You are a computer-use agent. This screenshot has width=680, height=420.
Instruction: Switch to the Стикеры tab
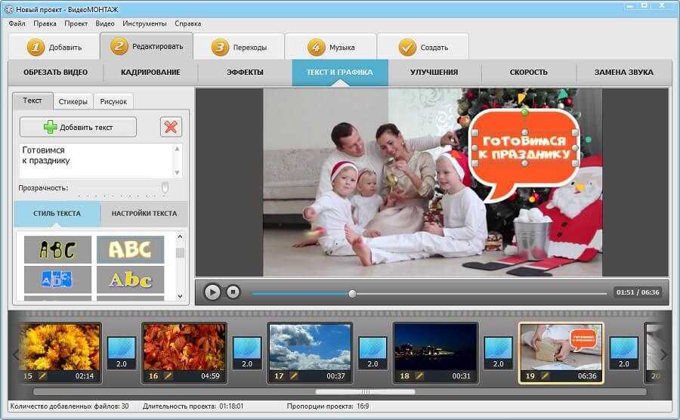point(74,101)
